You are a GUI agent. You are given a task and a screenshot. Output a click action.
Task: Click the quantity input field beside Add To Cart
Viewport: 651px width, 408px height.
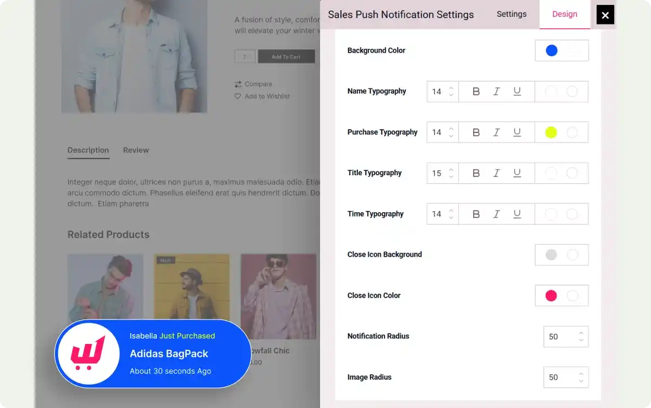click(x=245, y=56)
